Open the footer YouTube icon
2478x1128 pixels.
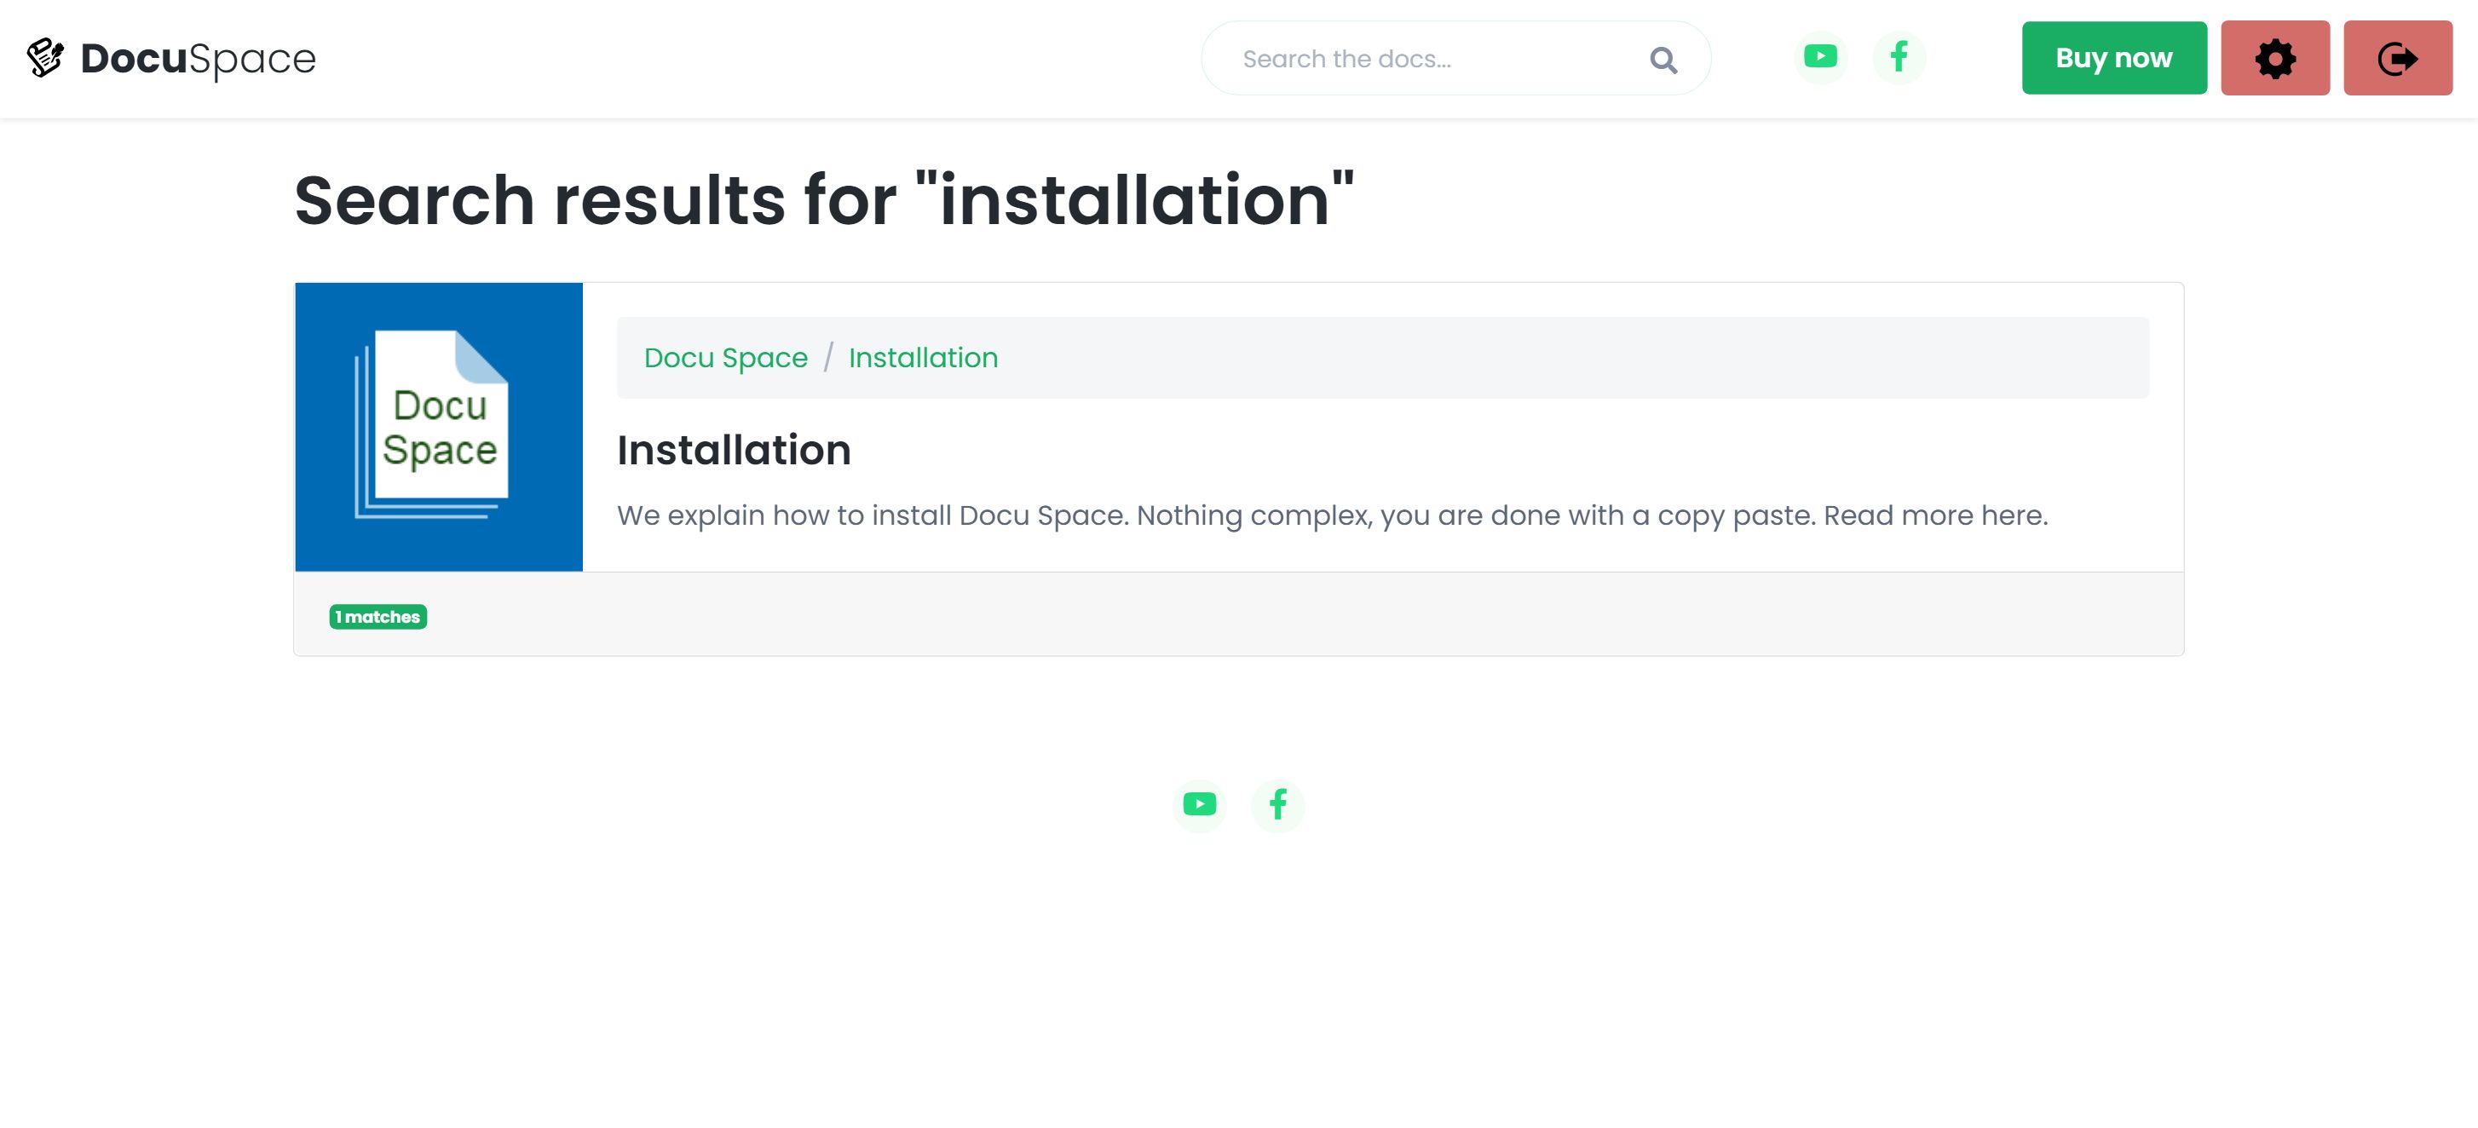coord(1199,804)
